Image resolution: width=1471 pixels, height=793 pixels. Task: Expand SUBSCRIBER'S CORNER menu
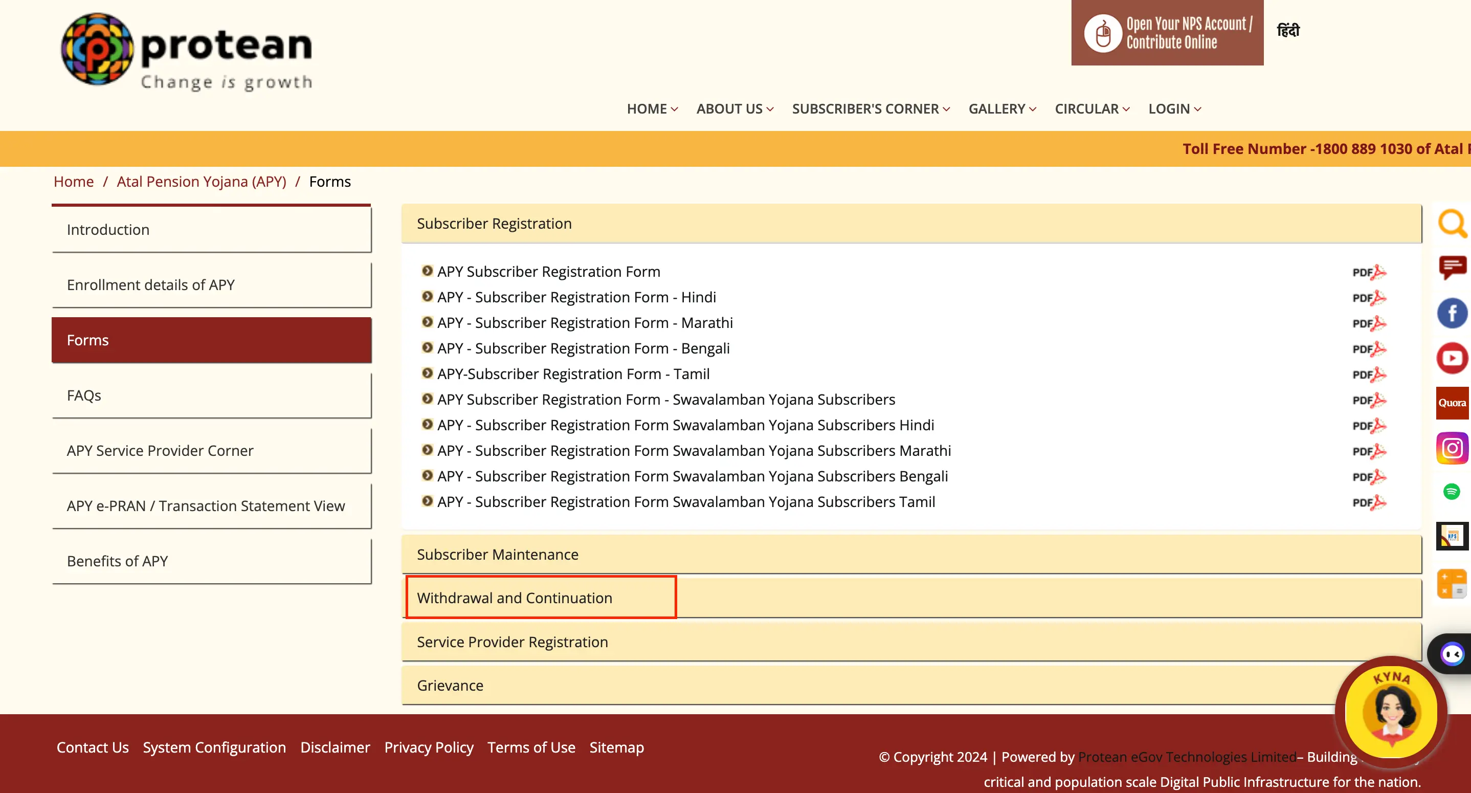[x=871, y=109]
